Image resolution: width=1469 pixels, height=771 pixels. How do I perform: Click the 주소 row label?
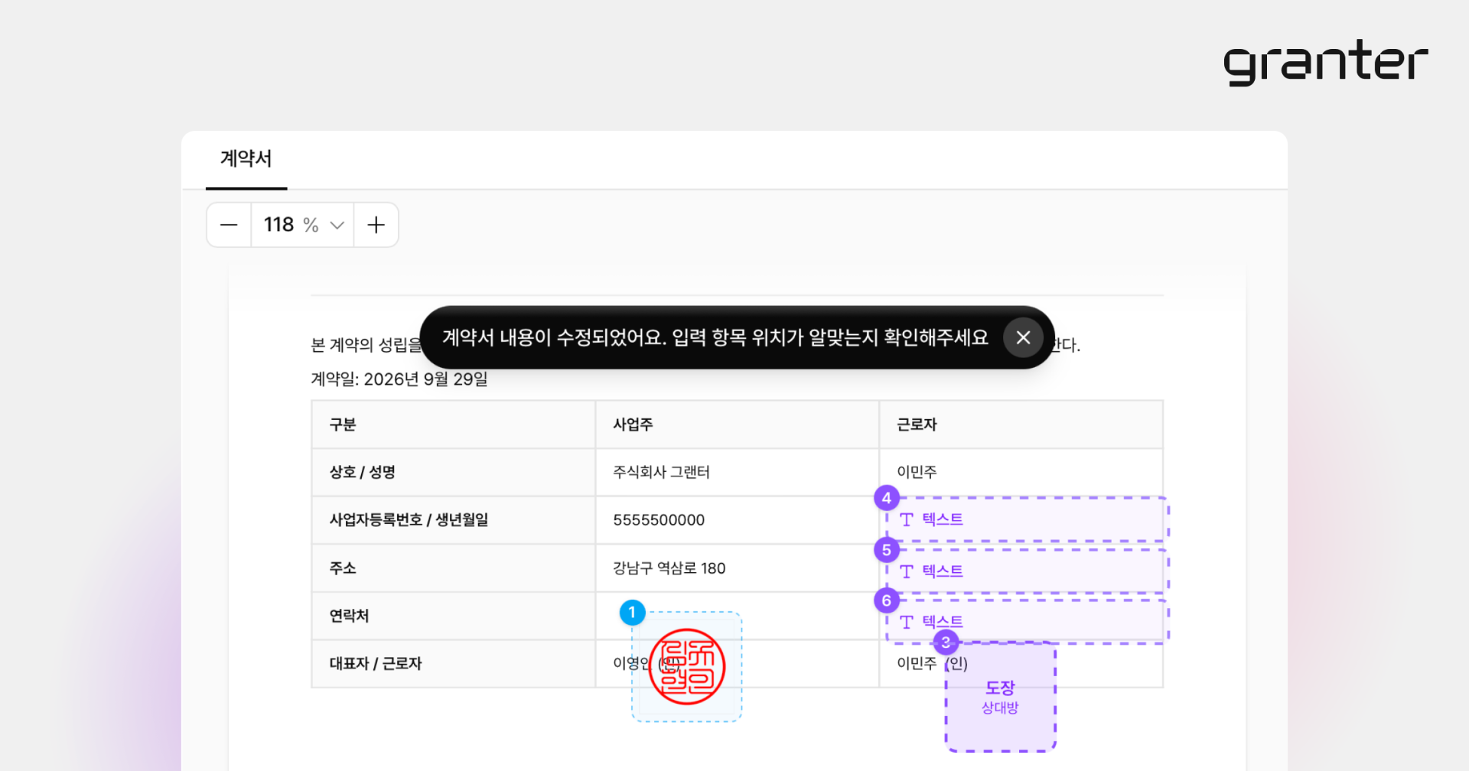(x=343, y=568)
